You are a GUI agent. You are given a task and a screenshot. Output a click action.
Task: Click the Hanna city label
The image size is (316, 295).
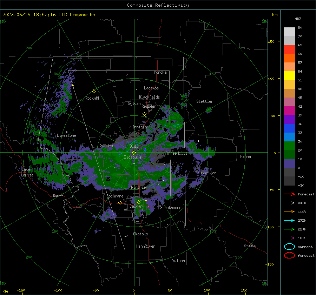245,156
